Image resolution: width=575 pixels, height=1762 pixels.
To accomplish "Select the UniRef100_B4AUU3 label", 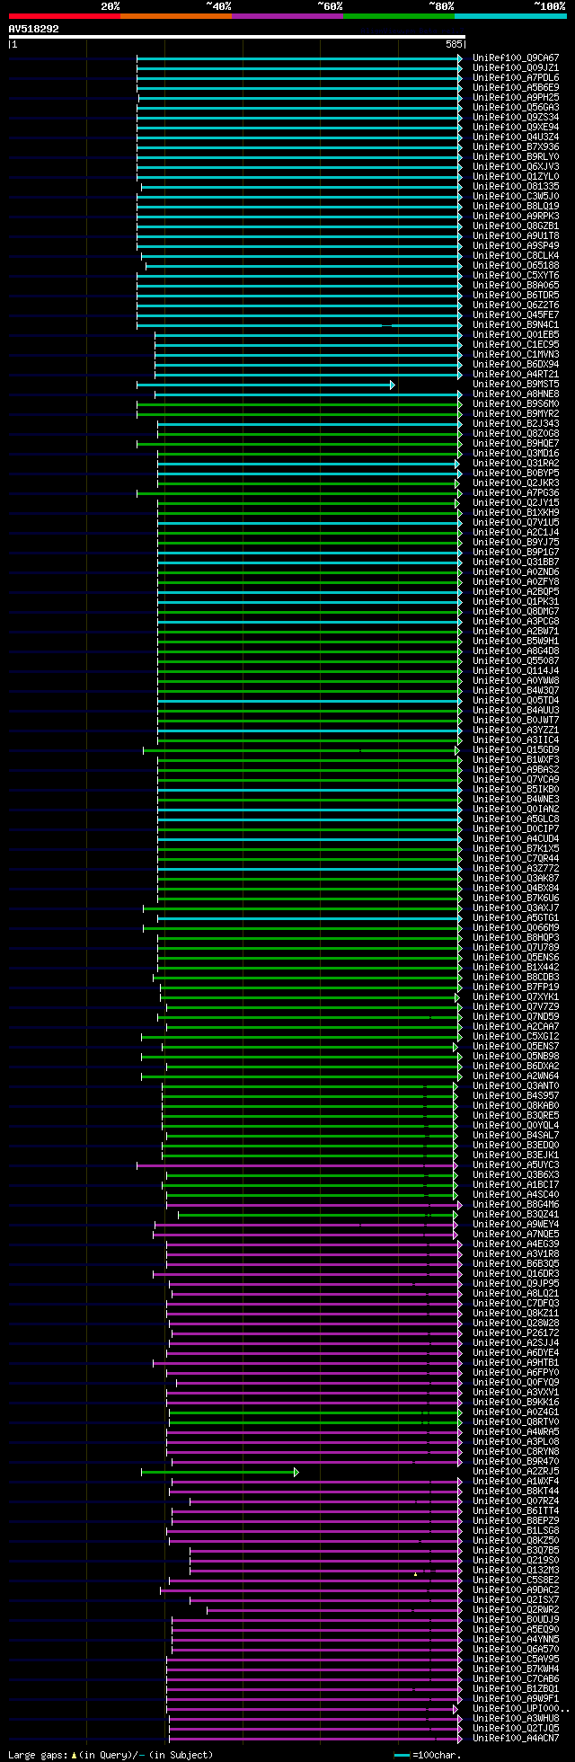I will [516, 711].
